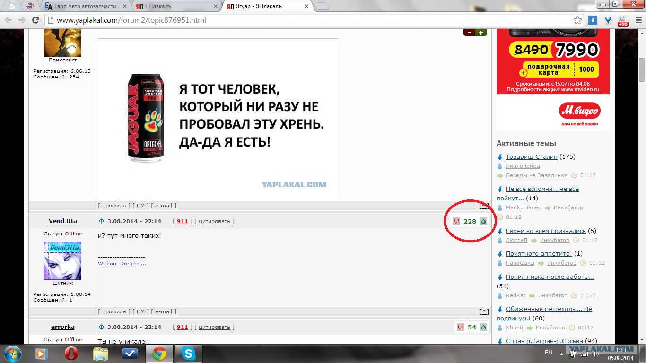Viewport: 646px width, 363px height.
Task: Click 'e-mail' link under Vend3tta's post
Action: coord(164,311)
